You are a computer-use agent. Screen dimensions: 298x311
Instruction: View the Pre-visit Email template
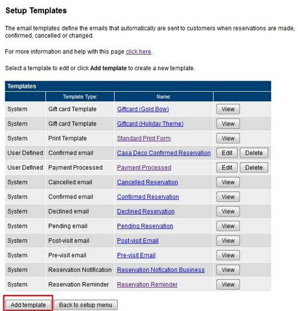click(228, 255)
